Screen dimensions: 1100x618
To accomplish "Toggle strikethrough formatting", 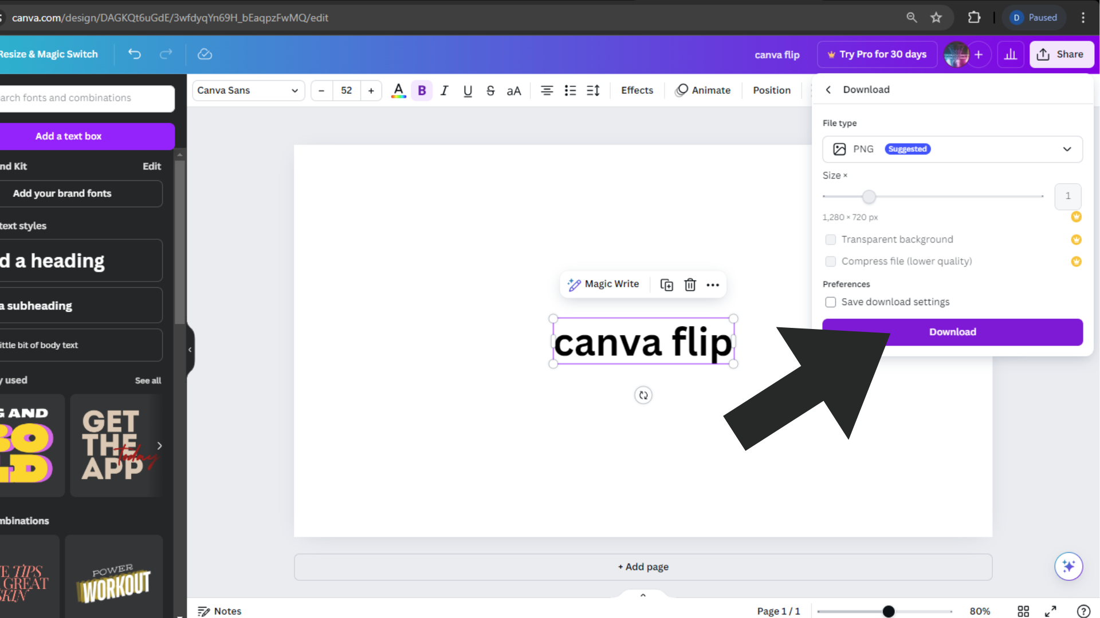I will click(x=490, y=90).
